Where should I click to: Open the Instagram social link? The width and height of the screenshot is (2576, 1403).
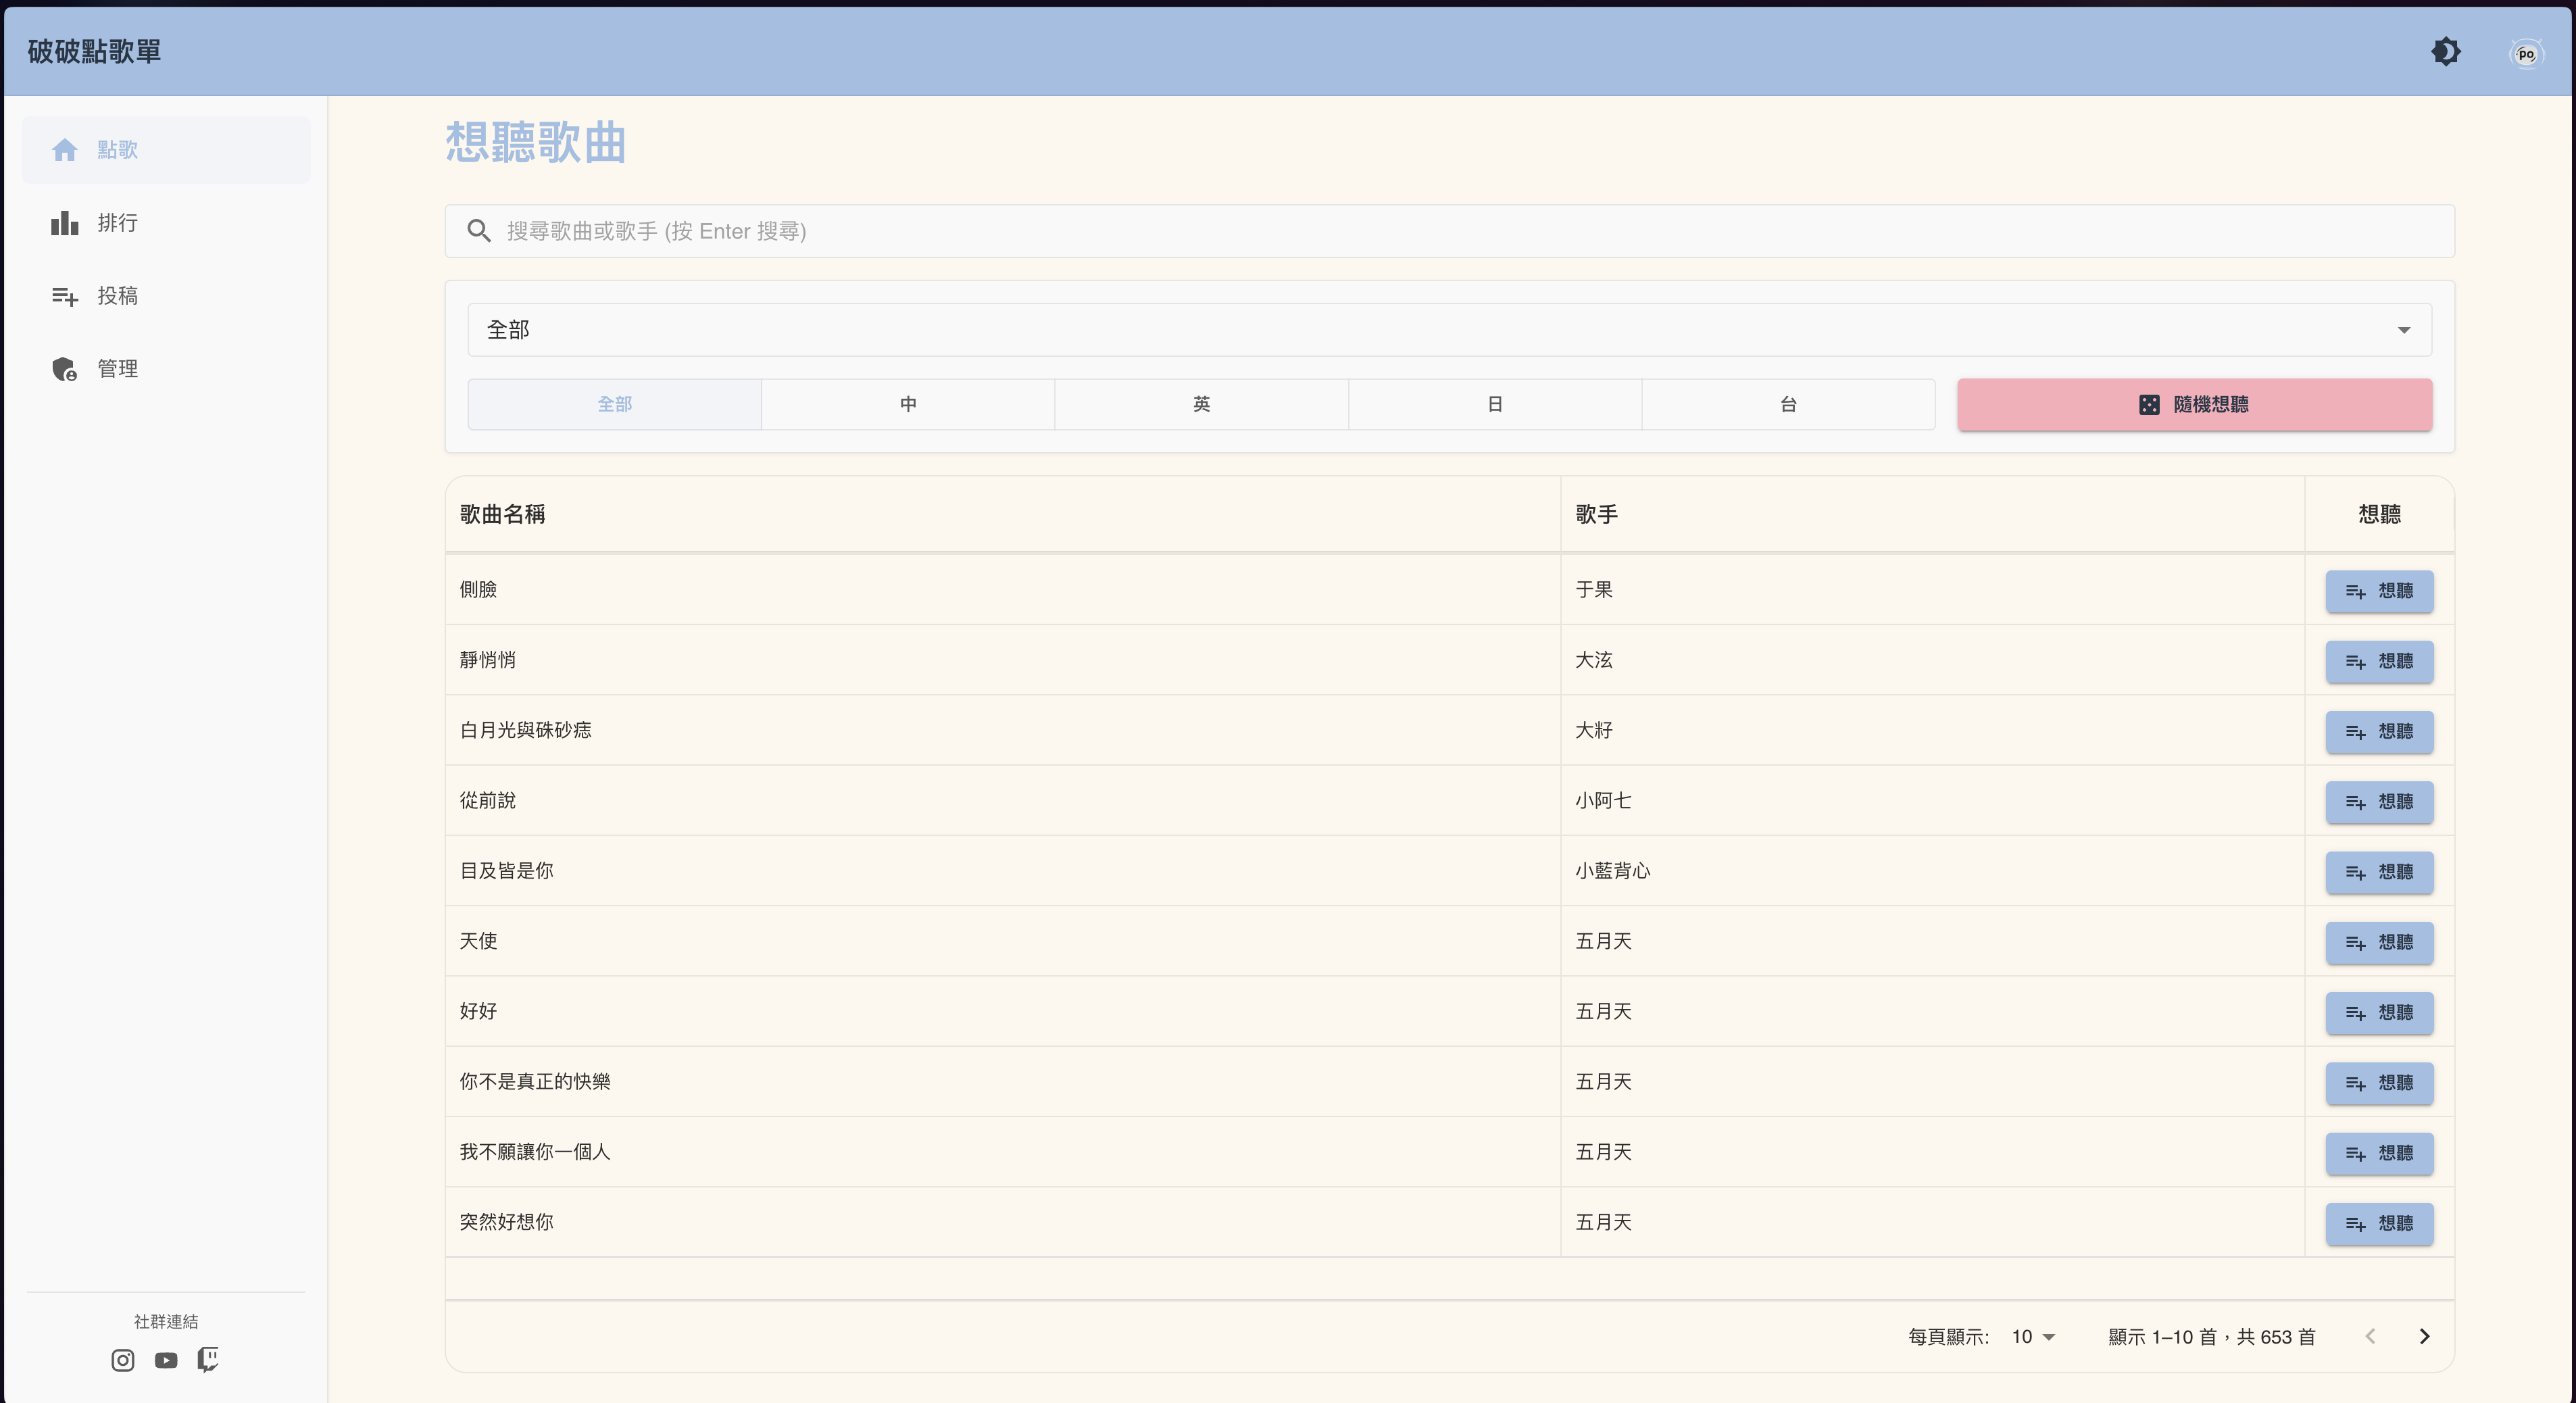pos(123,1360)
